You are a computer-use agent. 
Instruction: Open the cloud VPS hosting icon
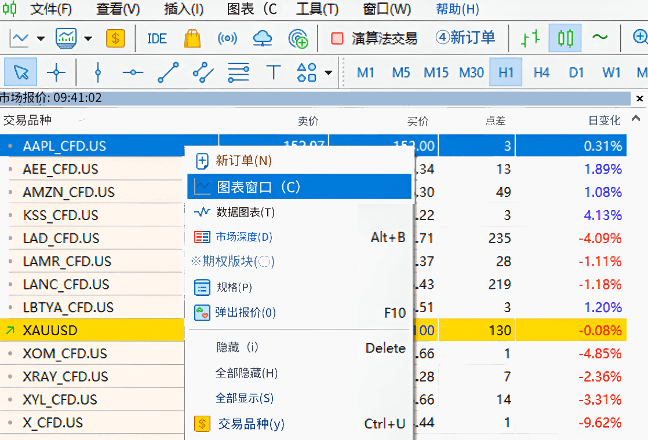[263, 39]
